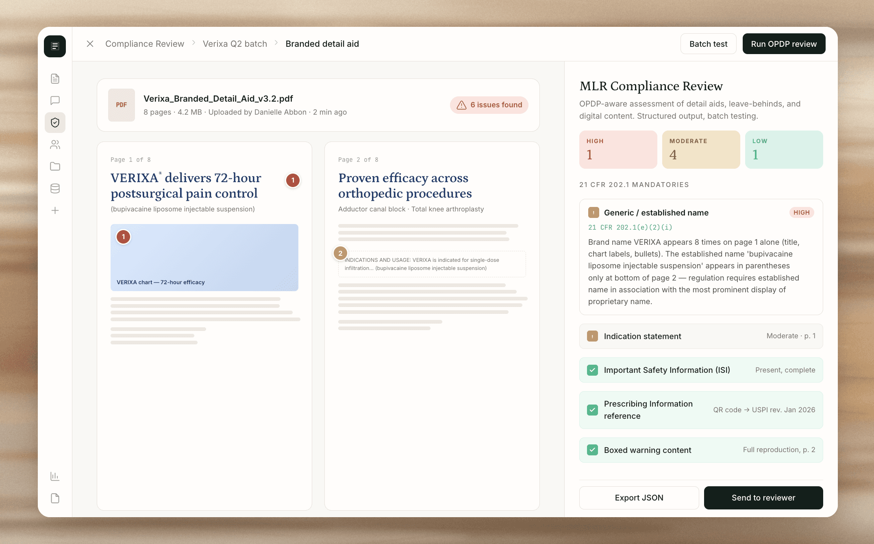Navigate to Verixa Q2 batch breadcrumb
Image resolution: width=874 pixels, height=544 pixels.
235,44
